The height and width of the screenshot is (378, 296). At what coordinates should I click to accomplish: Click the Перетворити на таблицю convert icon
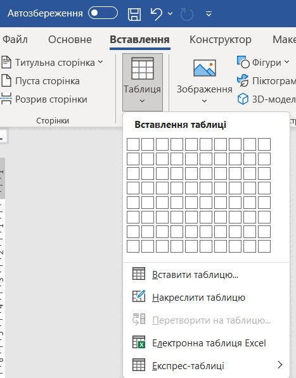click(139, 319)
